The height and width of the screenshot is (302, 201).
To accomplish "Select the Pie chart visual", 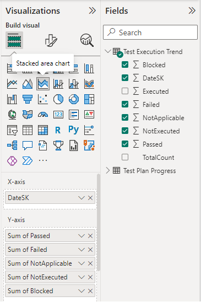I will (x=58, y=99).
